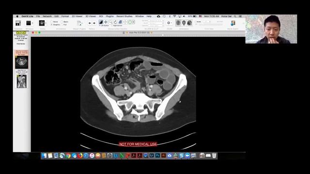Set coronal orientation skull icon
Screen dimensions: 310x174
pyautogui.click(x=184, y=23)
